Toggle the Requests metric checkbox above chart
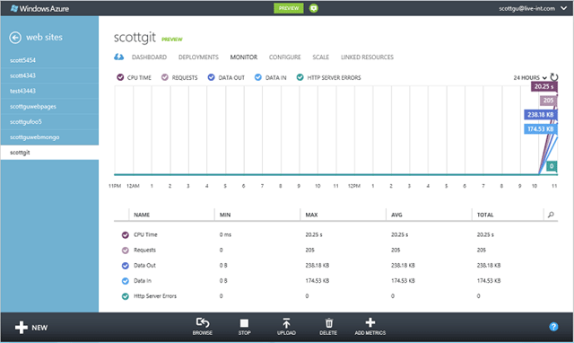The height and width of the screenshot is (343, 574). [x=165, y=77]
